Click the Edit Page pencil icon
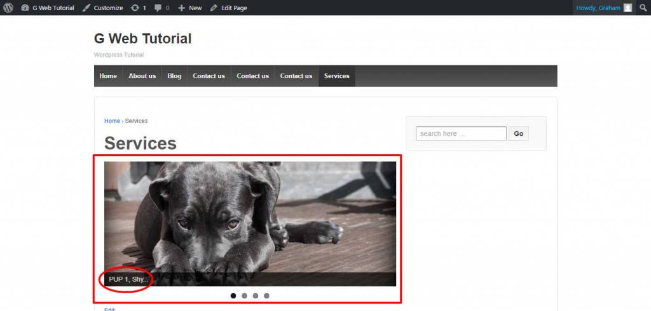Viewport: 651px width, 311px height. pyautogui.click(x=214, y=8)
